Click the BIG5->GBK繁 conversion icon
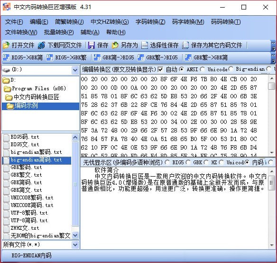The image size is (277, 263). point(50,57)
